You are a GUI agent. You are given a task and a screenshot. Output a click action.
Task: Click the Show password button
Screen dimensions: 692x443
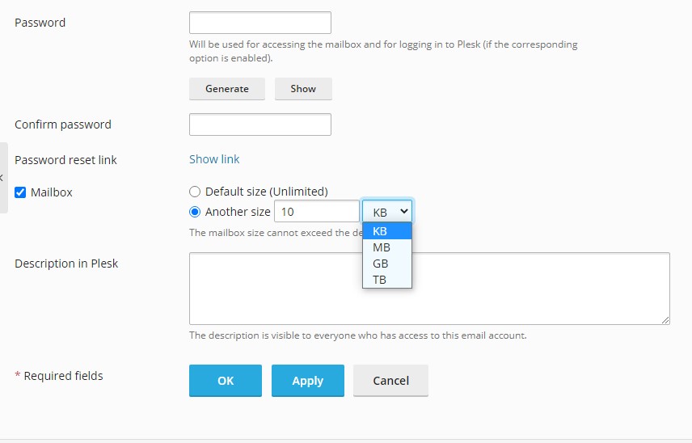point(303,89)
